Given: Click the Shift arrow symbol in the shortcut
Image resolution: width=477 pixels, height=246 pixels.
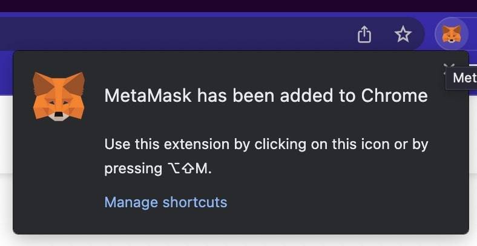Looking at the screenshot, I should tap(188, 168).
